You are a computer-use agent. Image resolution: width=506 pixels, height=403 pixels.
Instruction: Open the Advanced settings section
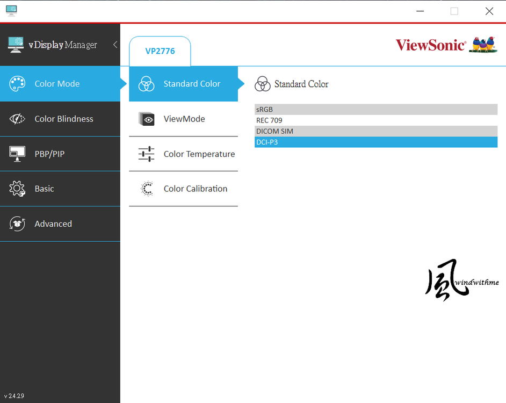pyautogui.click(x=53, y=224)
